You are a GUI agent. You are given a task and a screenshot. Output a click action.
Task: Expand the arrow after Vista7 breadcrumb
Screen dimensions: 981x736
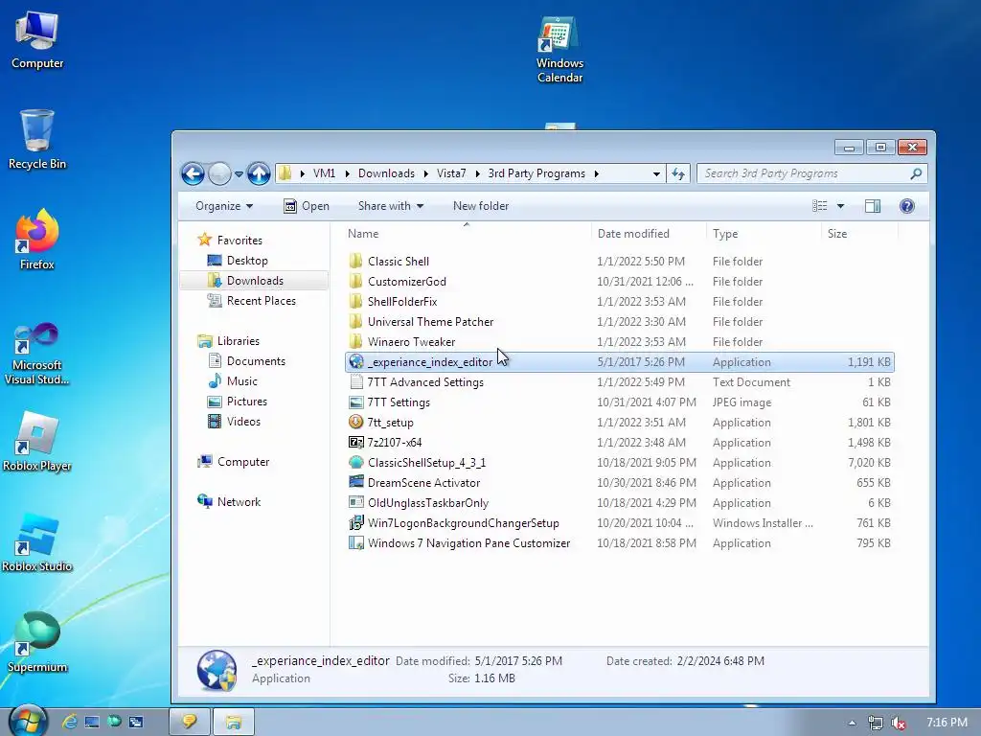click(x=477, y=174)
